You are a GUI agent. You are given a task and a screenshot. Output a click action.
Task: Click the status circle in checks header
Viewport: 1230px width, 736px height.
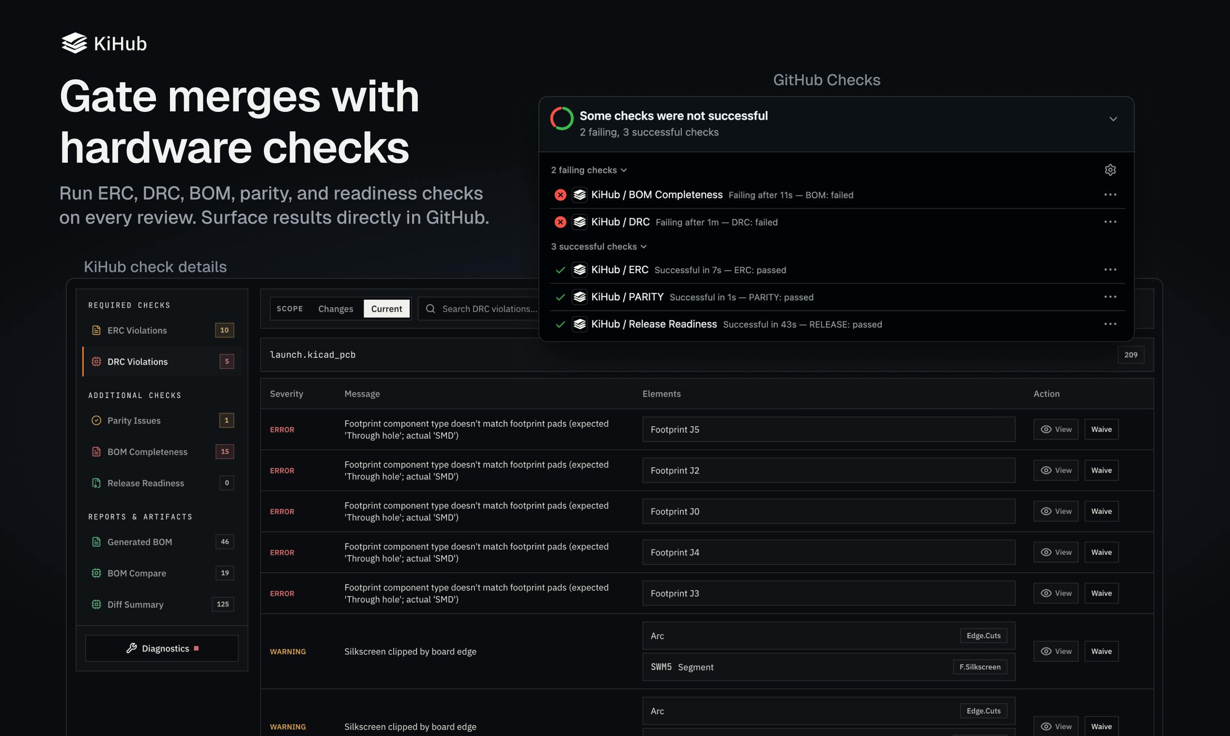561,119
